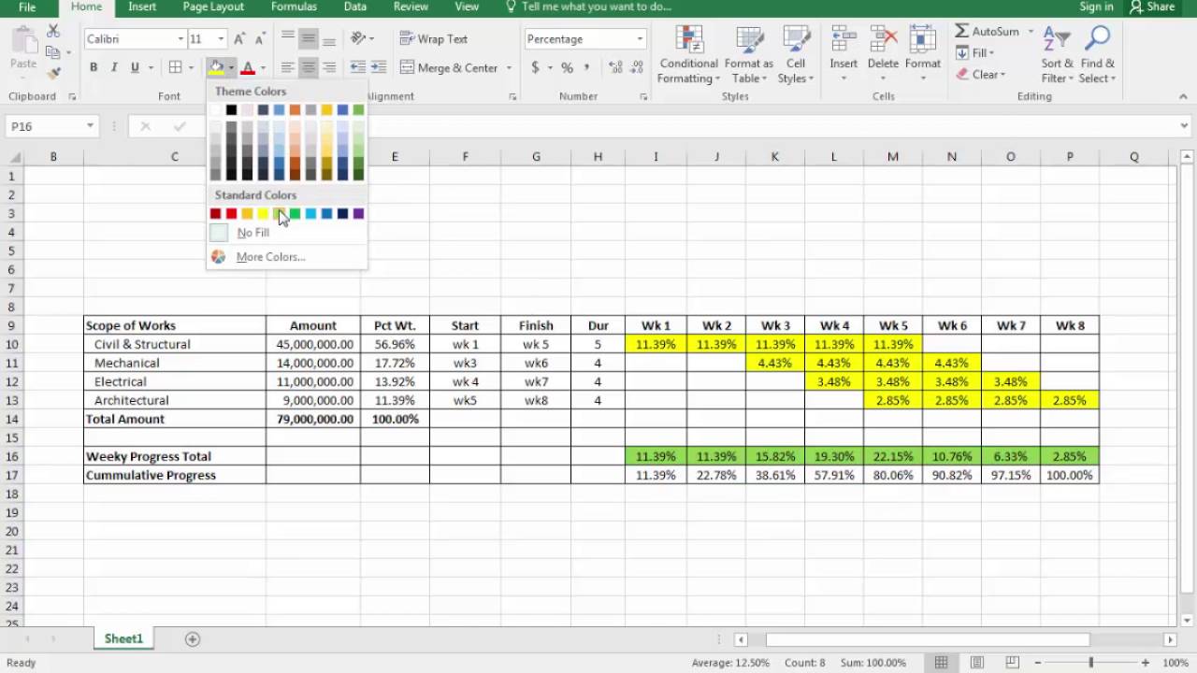Viewport: 1197px width, 673px height.
Task: Choose the purple standard color swatch
Action: tap(358, 214)
